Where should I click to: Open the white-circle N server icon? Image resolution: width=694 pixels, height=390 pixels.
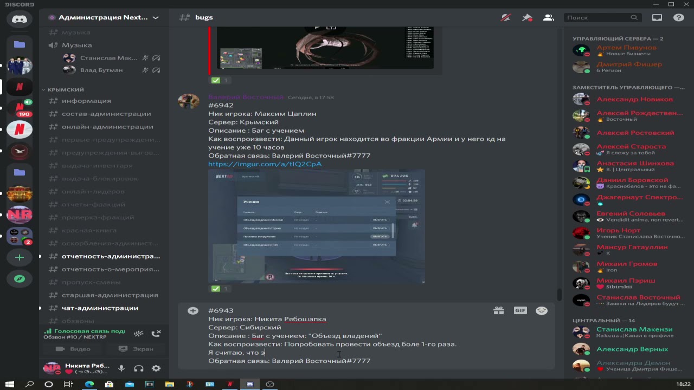click(20, 129)
